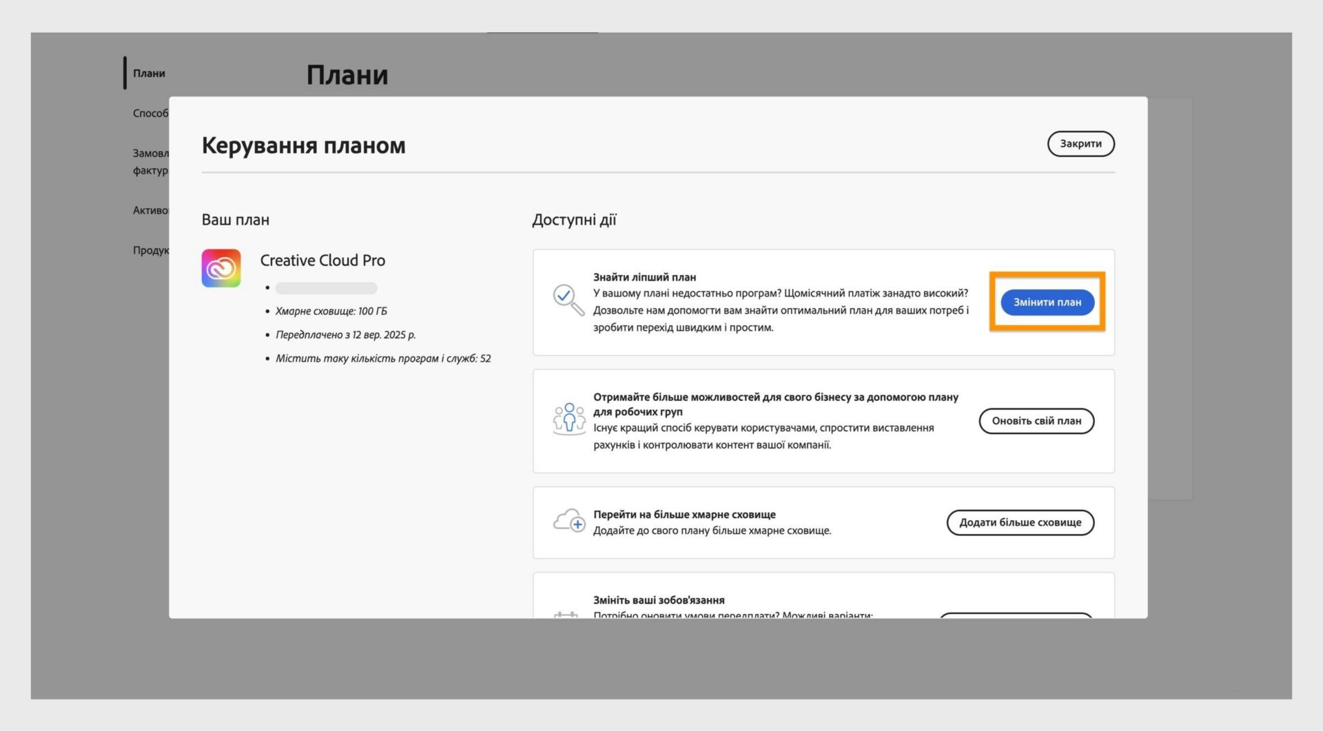Click the Передплачено з 12 вер. 2025 р. line

click(346, 335)
